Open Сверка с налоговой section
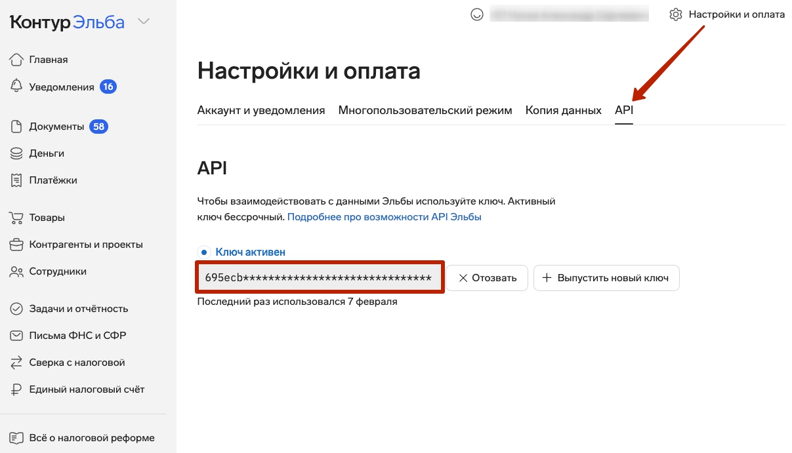This screenshot has width=792, height=453. click(77, 363)
